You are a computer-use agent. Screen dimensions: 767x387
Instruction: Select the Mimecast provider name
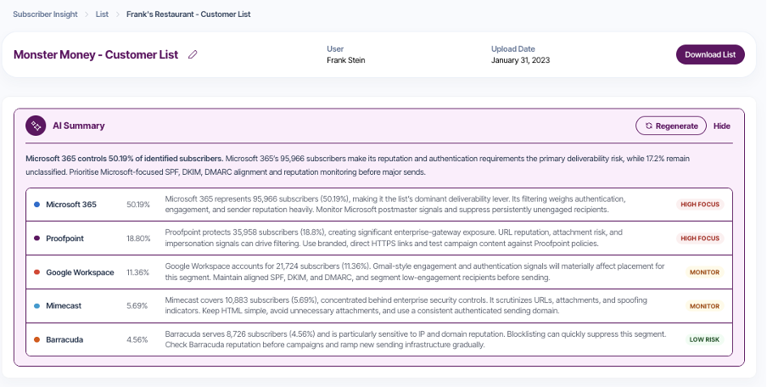64,306
